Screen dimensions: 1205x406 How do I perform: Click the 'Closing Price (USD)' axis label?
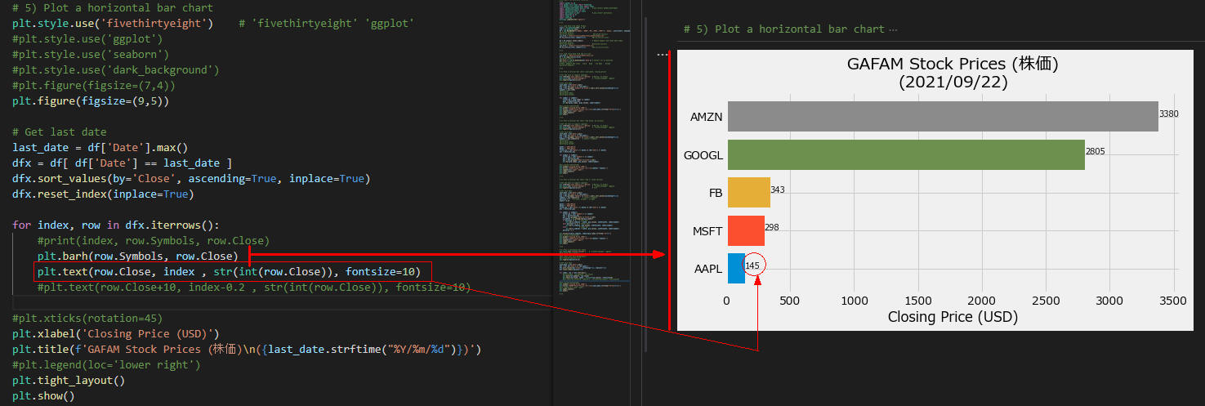(953, 317)
